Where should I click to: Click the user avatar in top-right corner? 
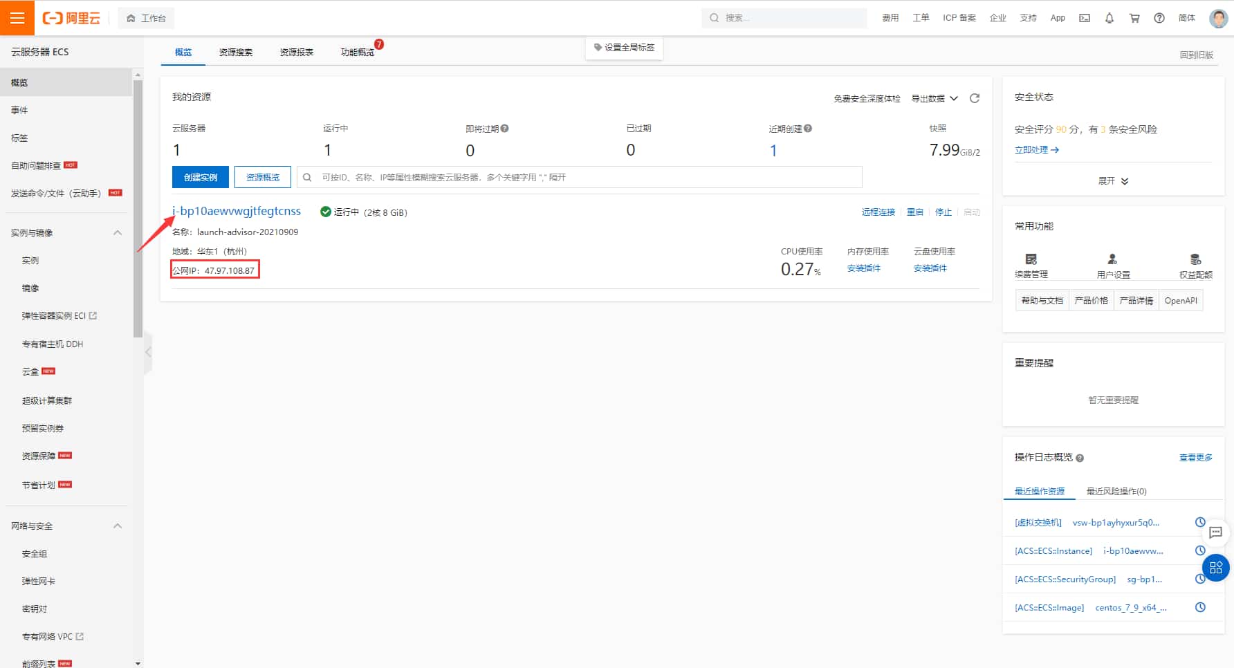pos(1218,18)
